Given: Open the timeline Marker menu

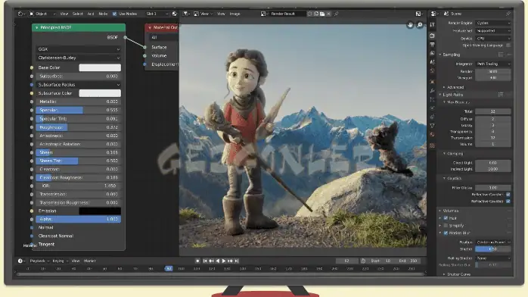Looking at the screenshot, I should pyautogui.click(x=89, y=261).
